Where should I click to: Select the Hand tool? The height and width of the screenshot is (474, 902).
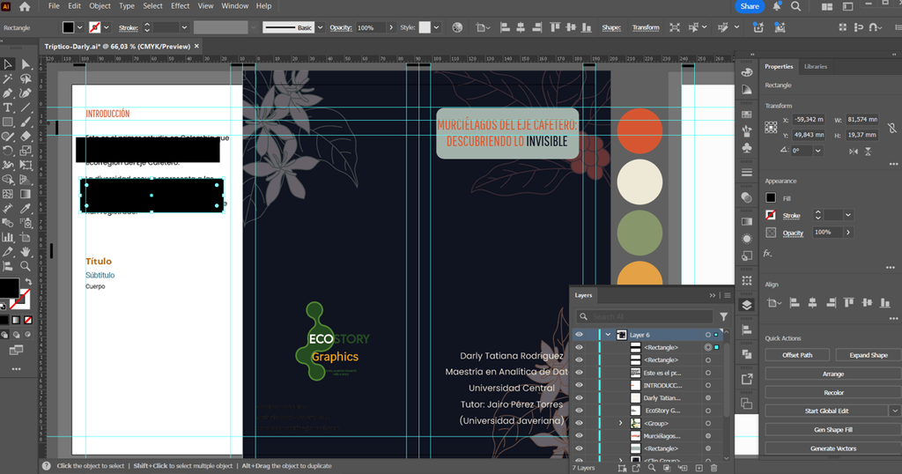pos(26,251)
